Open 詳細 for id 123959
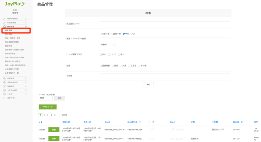261x142 pixels. pyautogui.click(x=54, y=138)
